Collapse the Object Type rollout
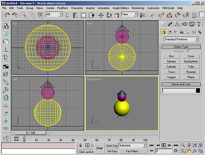Screen dimensions: 205x155 click(181, 47)
